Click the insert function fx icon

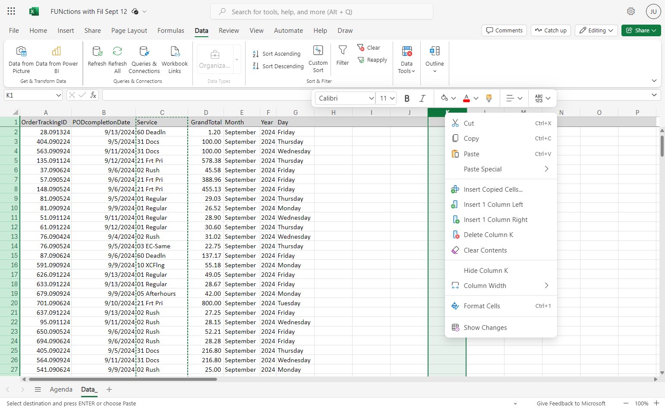(93, 95)
